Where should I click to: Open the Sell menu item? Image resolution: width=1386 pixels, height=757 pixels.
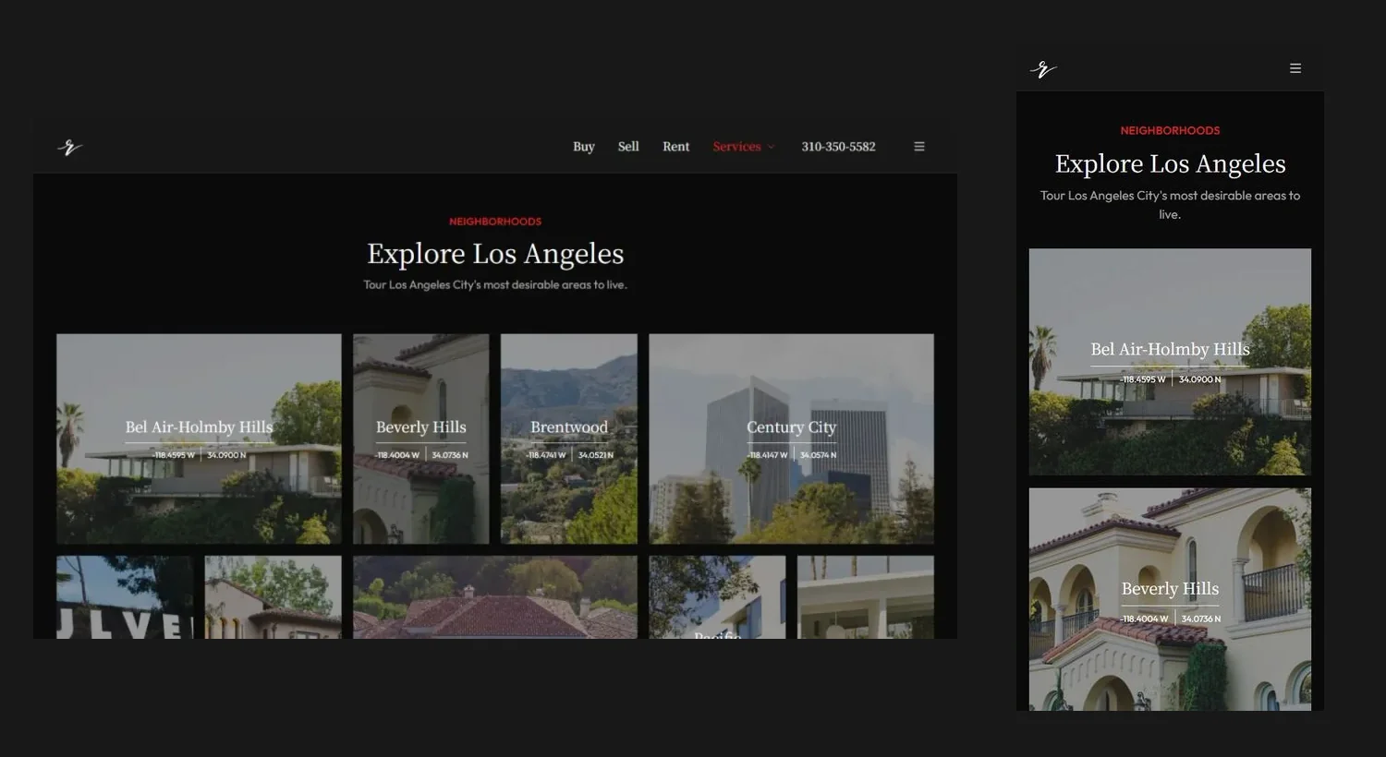pyautogui.click(x=628, y=147)
